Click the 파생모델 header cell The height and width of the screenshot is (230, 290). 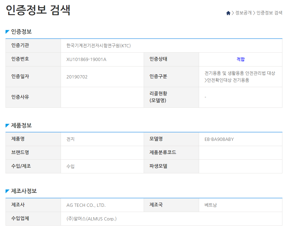158,166
